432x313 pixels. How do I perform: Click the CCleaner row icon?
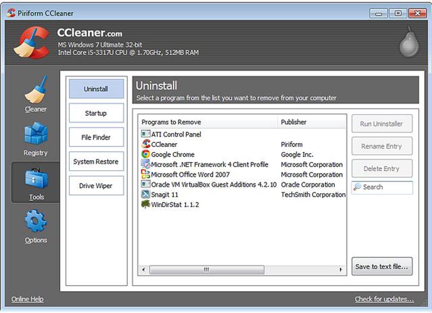(145, 144)
